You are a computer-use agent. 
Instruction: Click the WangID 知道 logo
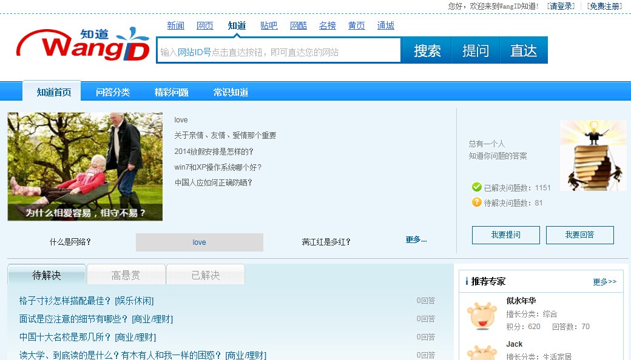click(83, 45)
